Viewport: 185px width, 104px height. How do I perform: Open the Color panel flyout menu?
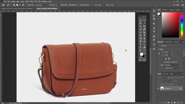click(x=184, y=10)
